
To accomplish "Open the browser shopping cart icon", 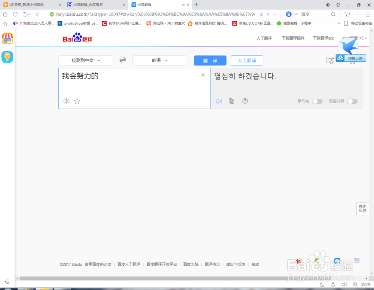I will coord(347,13).
